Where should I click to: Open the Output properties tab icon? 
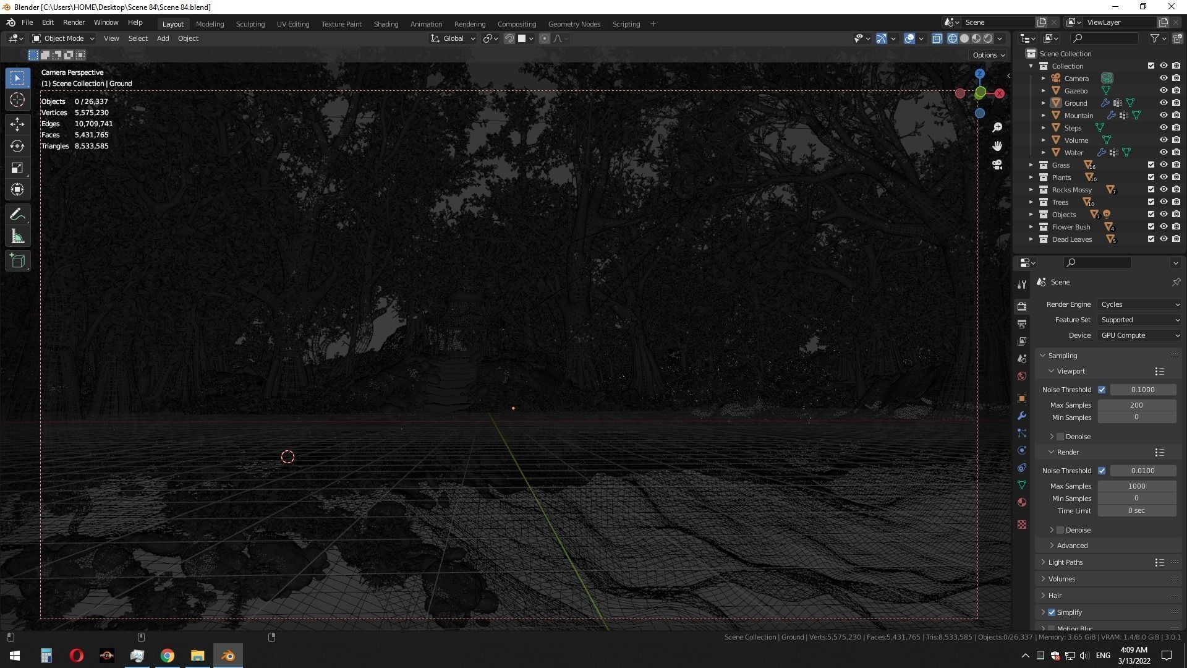[1022, 324]
